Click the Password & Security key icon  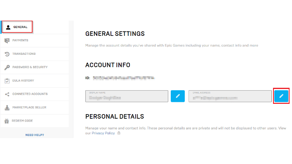pyautogui.click(x=7, y=67)
